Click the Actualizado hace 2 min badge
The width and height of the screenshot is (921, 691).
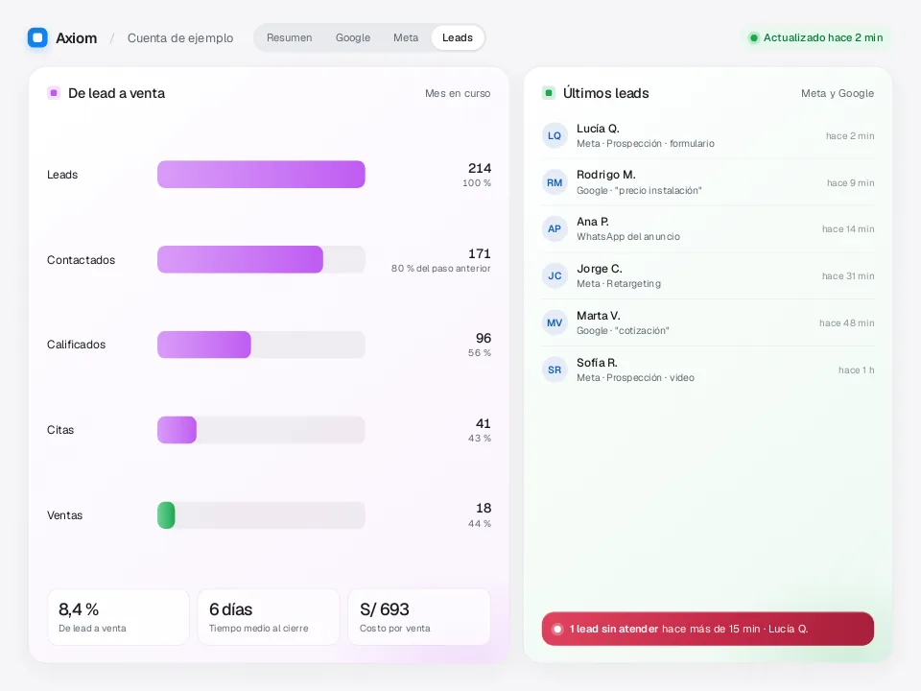click(815, 37)
